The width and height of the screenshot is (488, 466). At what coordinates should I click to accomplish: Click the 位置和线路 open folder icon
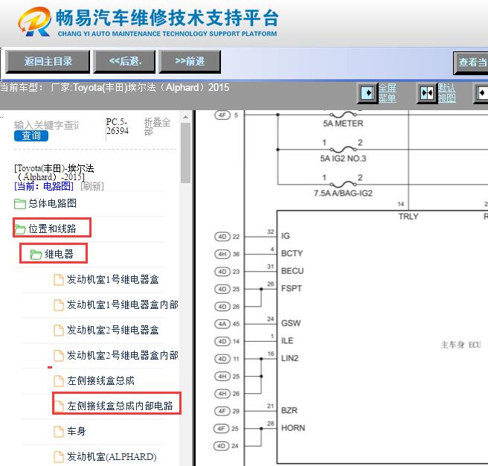[x=20, y=229]
